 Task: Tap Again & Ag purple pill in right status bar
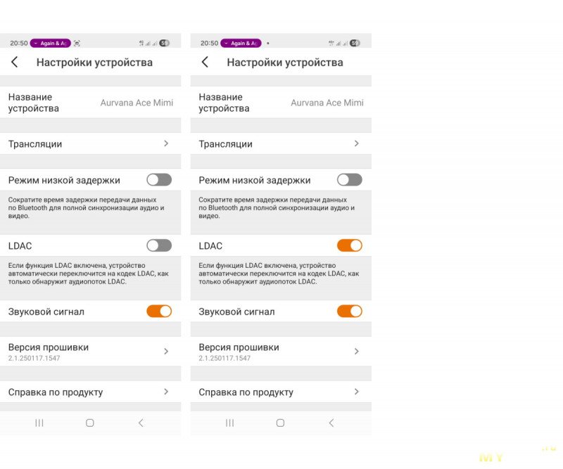241,43
